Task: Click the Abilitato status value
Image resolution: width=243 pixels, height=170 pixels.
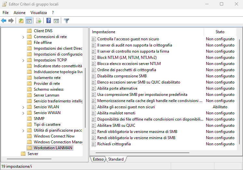Action: pos(220,107)
